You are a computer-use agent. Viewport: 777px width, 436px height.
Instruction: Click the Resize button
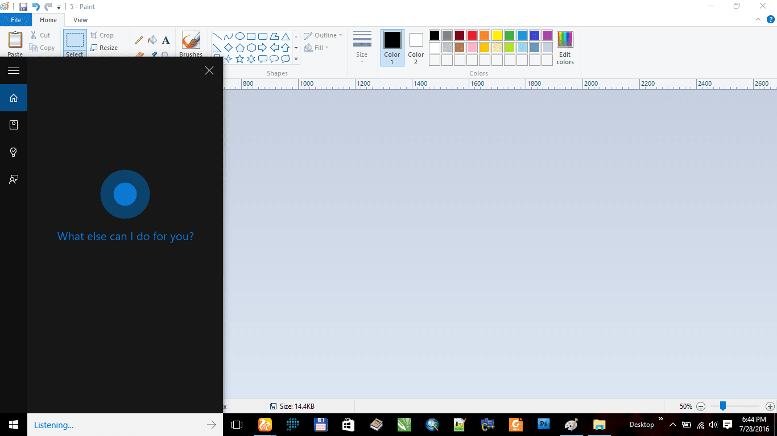coord(104,48)
